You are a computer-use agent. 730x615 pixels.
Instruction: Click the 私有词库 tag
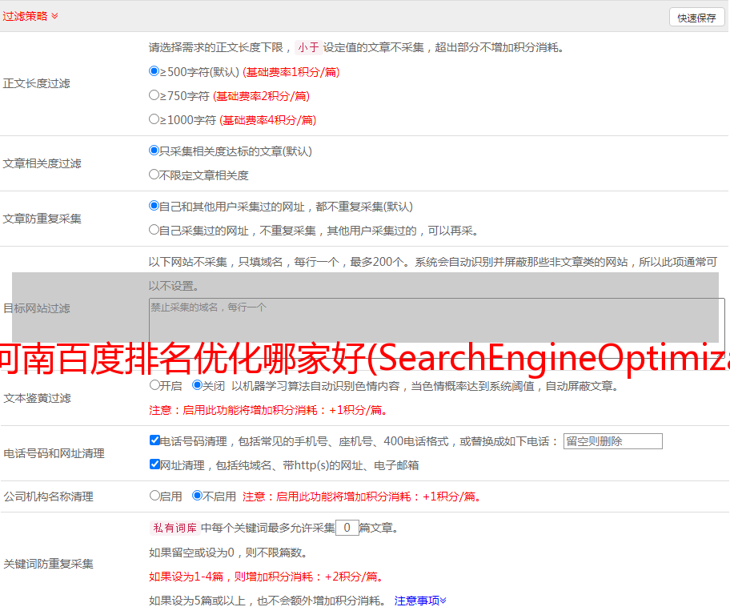(175, 528)
